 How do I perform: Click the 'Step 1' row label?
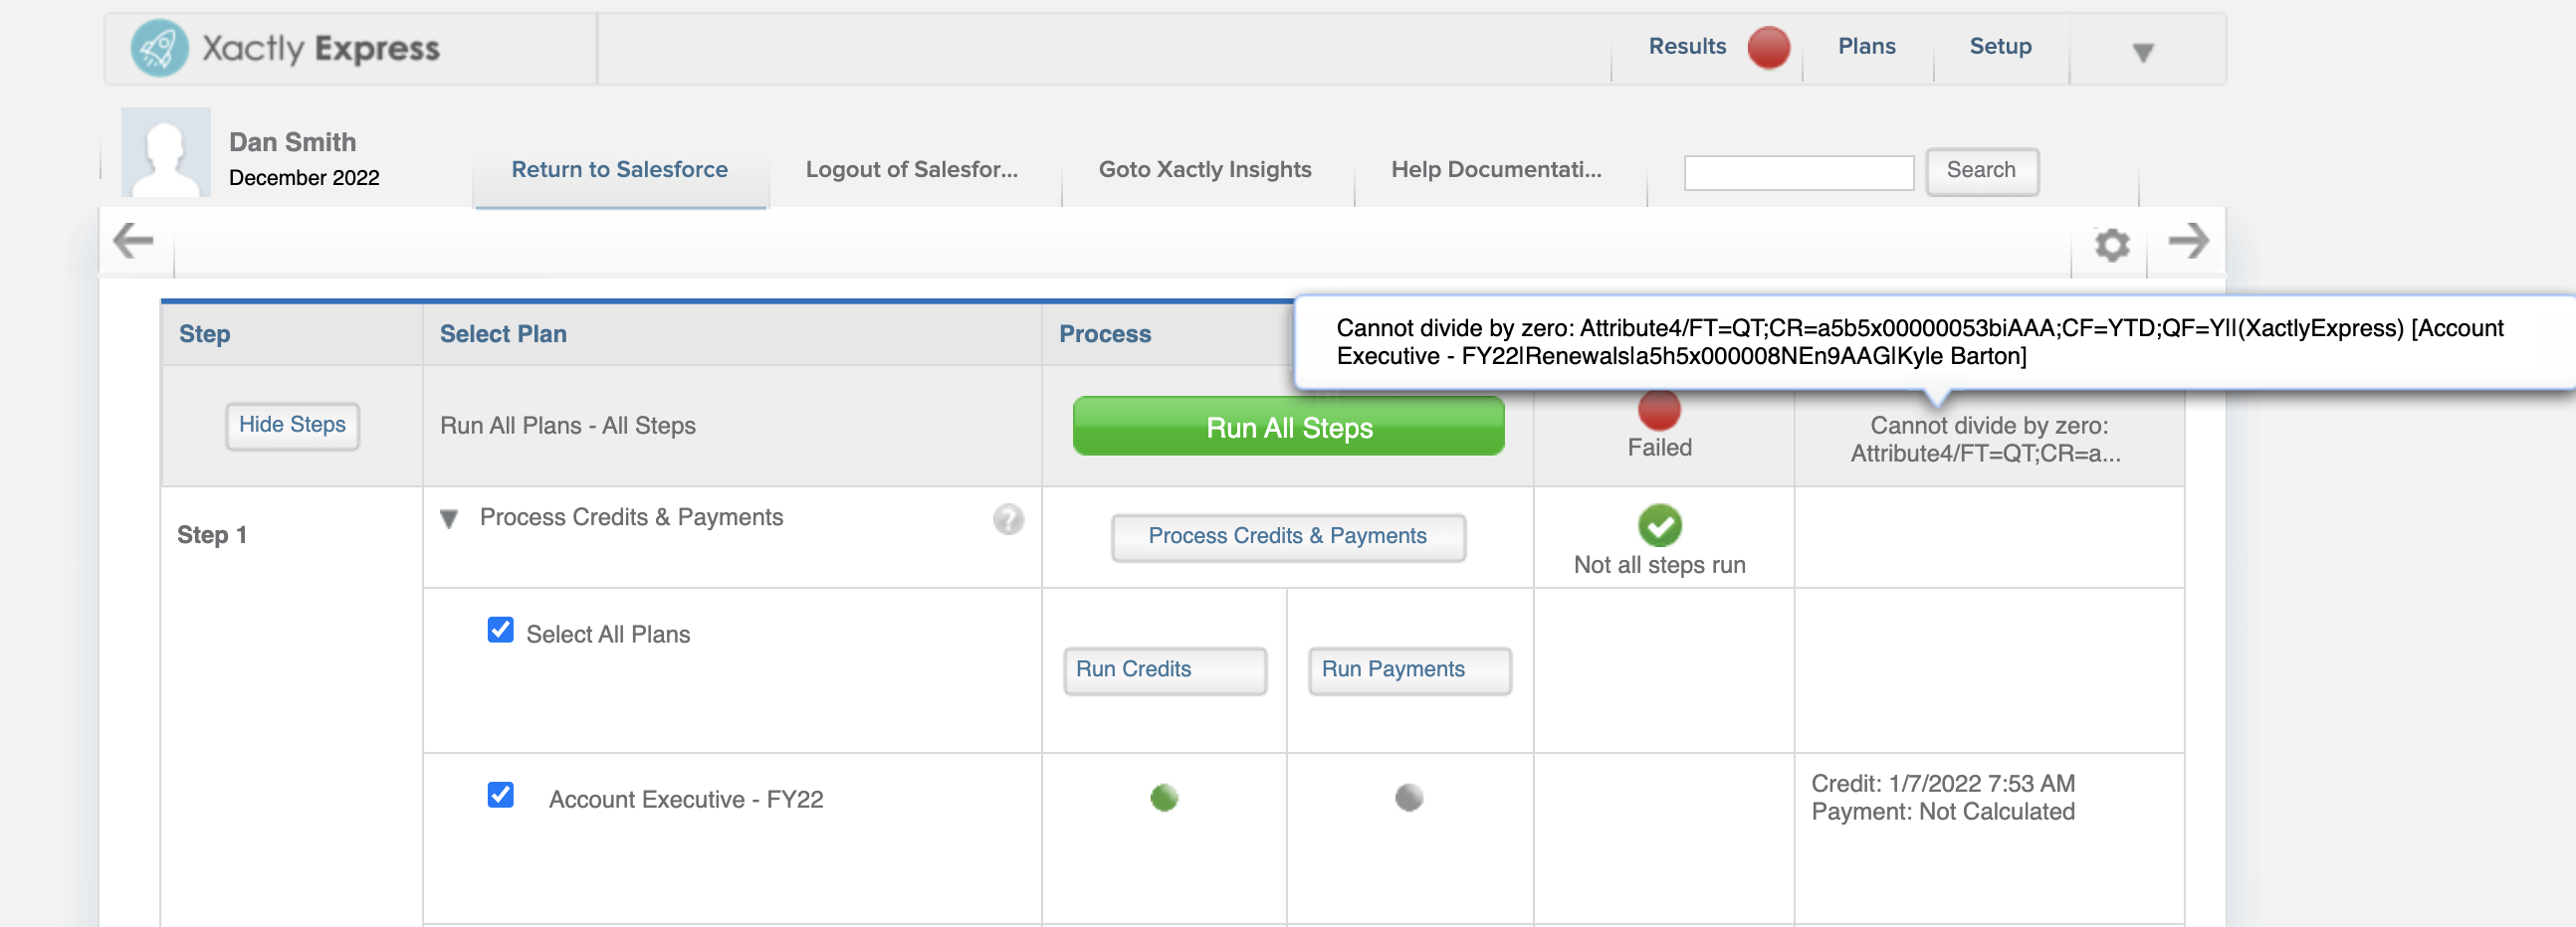pos(212,535)
